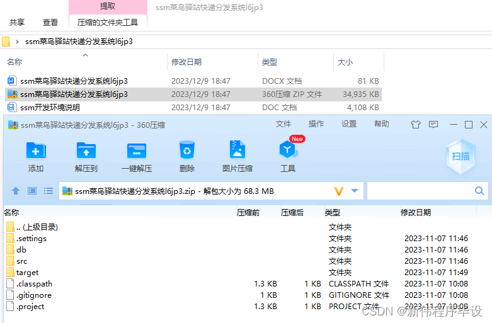
Task: Click the 一键解压 one-click extract icon
Action: [137, 151]
